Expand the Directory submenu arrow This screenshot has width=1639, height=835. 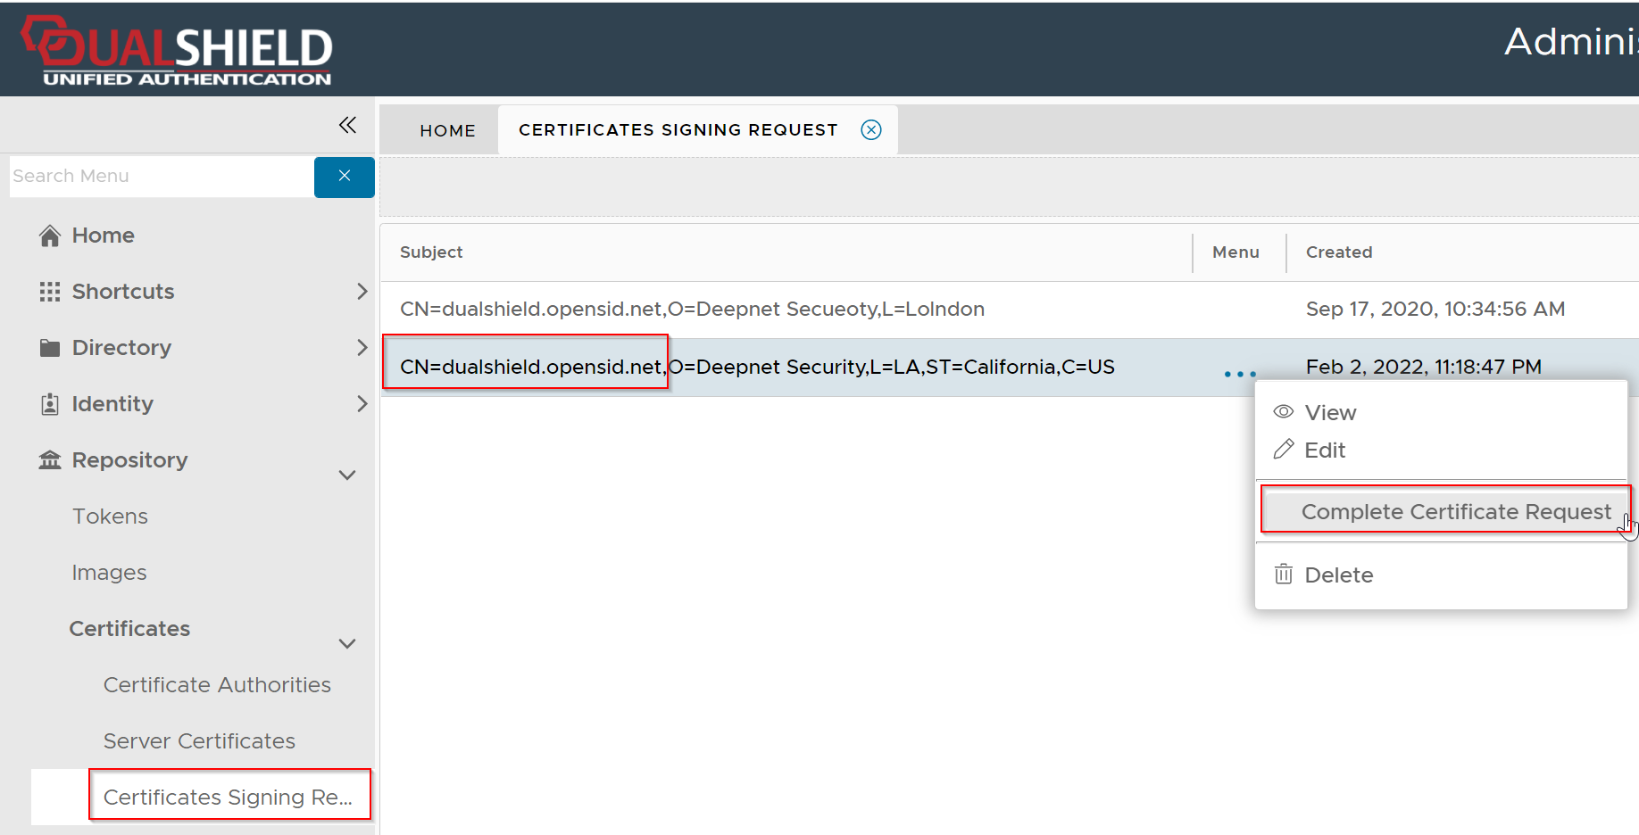[x=362, y=348]
